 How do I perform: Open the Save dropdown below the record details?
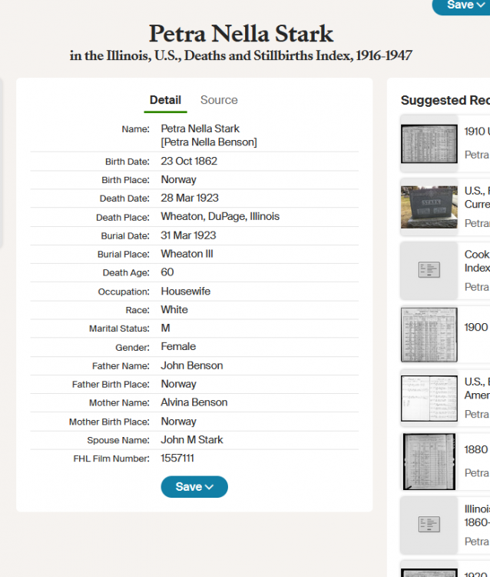click(194, 487)
